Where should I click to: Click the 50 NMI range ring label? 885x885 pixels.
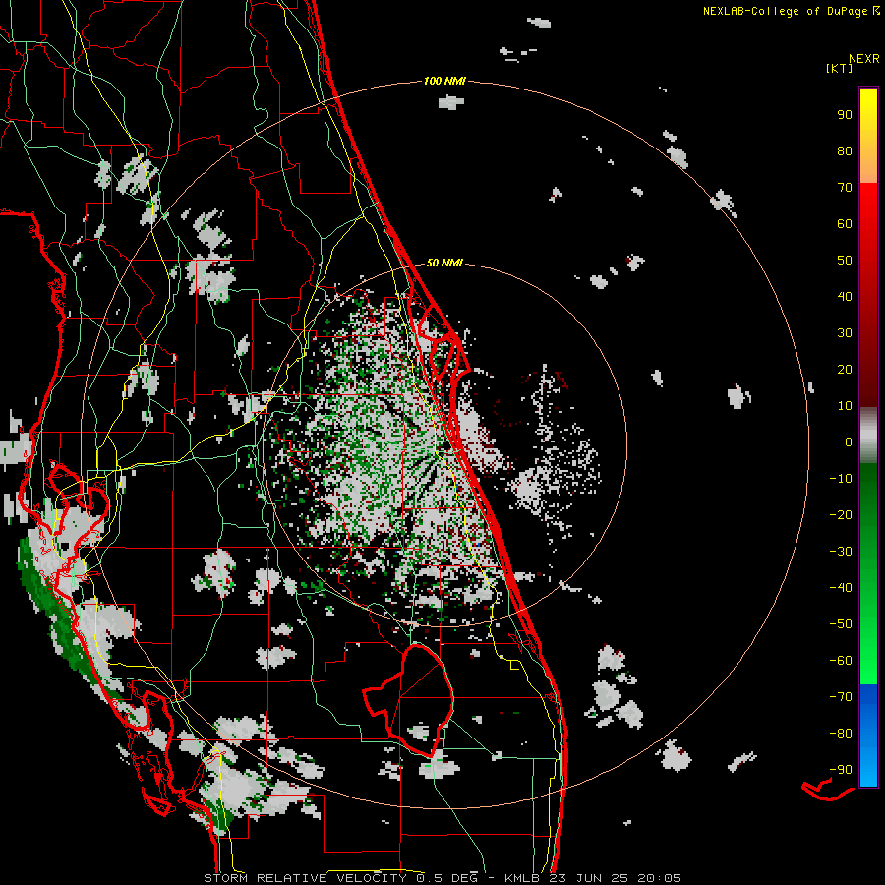point(444,263)
